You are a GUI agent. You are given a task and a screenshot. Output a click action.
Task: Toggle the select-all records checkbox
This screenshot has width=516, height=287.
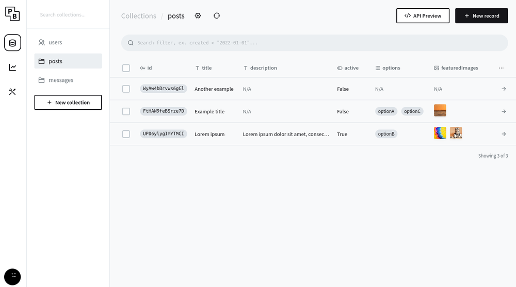126,68
